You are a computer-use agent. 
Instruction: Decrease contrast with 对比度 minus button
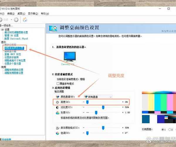[x=84, y=107]
